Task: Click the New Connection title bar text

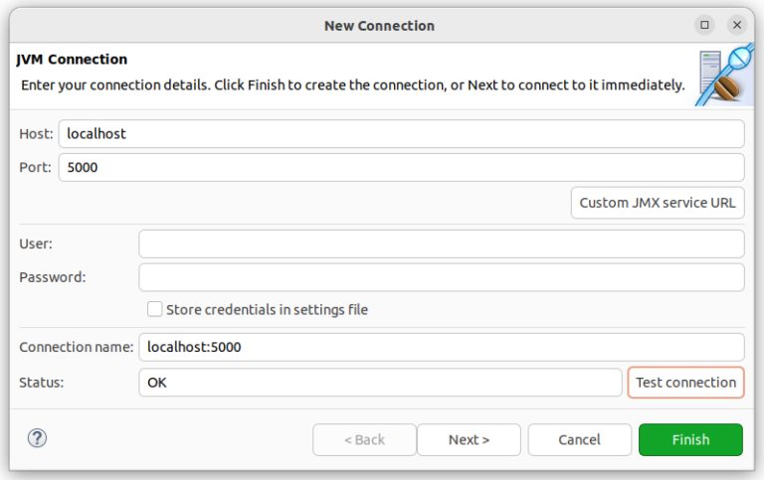Action: [379, 25]
